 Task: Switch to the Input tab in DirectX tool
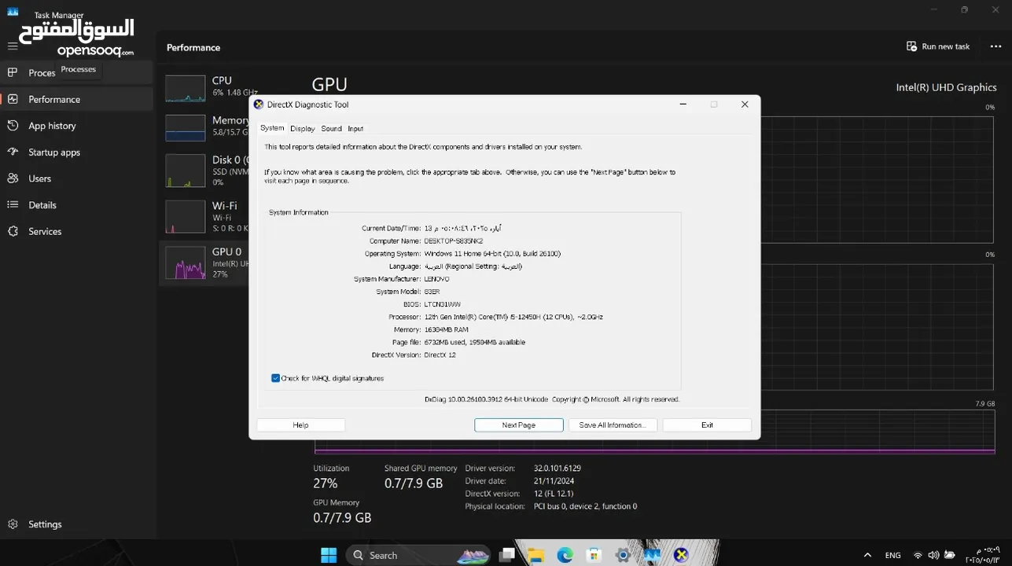click(355, 128)
